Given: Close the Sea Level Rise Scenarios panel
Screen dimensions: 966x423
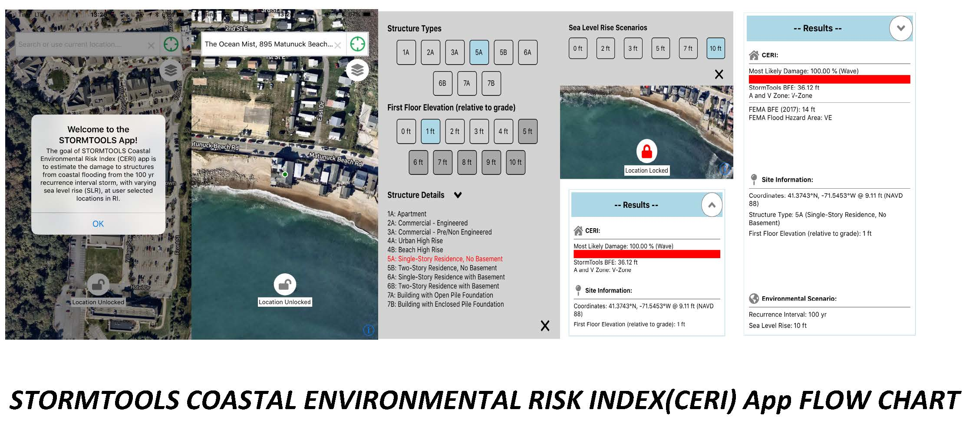Looking at the screenshot, I should [719, 74].
